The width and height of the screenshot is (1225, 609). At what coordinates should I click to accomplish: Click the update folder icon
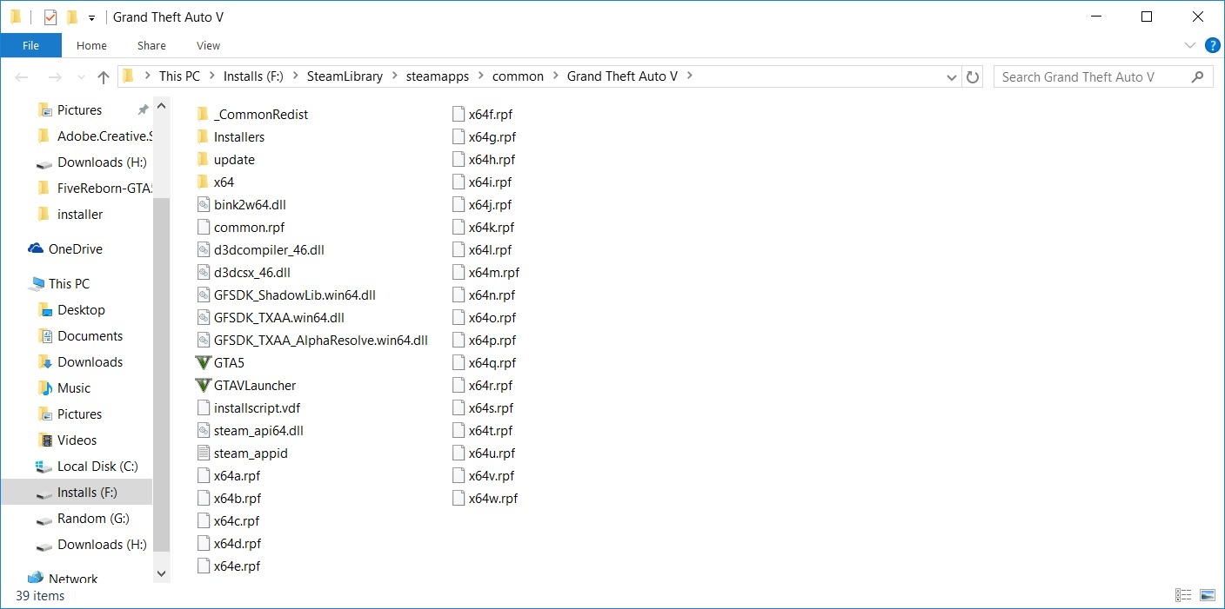coord(204,160)
